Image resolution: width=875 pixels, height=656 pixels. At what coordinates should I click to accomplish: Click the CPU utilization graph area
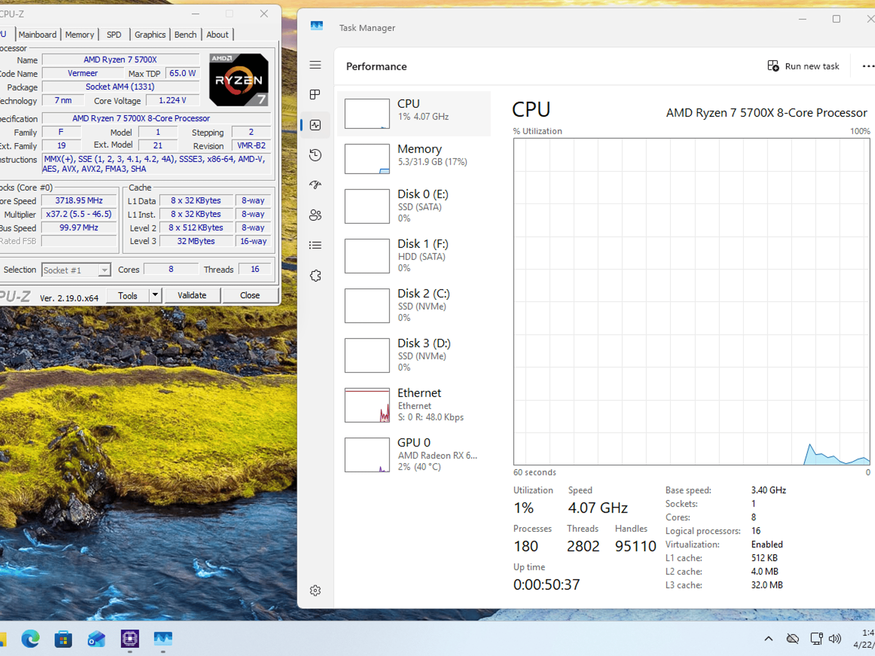click(x=692, y=302)
